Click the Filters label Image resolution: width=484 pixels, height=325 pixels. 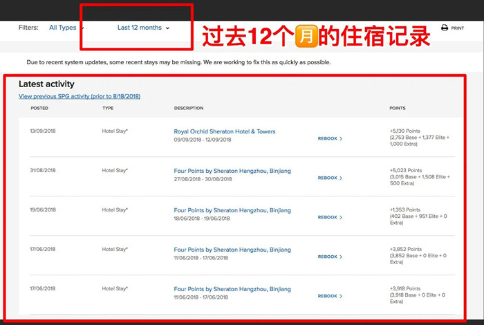click(x=28, y=28)
